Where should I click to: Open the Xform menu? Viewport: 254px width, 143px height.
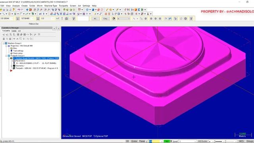[40, 6]
